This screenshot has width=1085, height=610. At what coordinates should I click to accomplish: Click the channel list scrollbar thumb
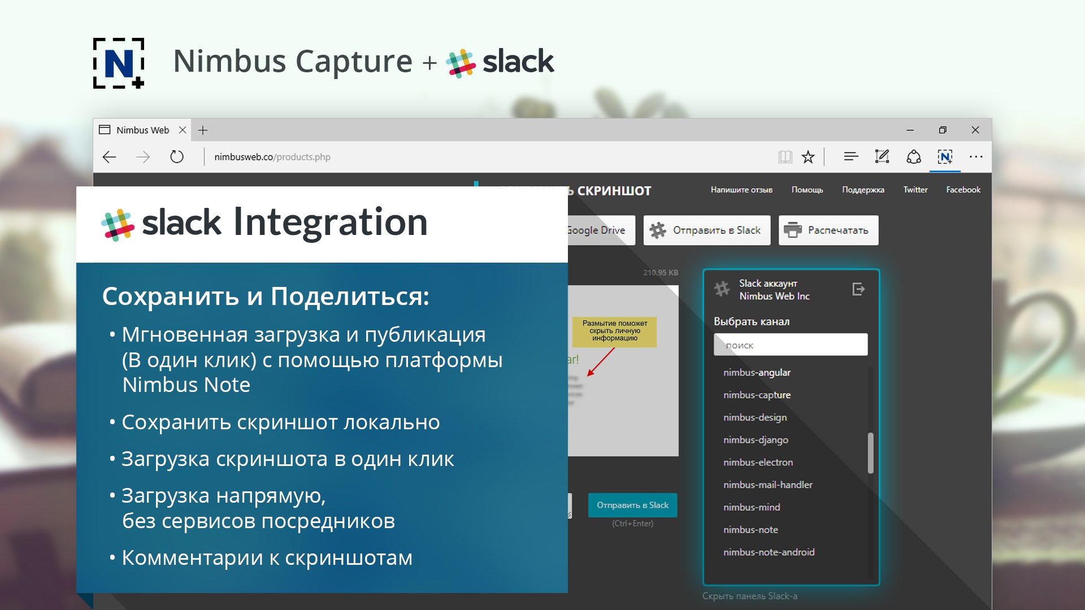pos(870,453)
